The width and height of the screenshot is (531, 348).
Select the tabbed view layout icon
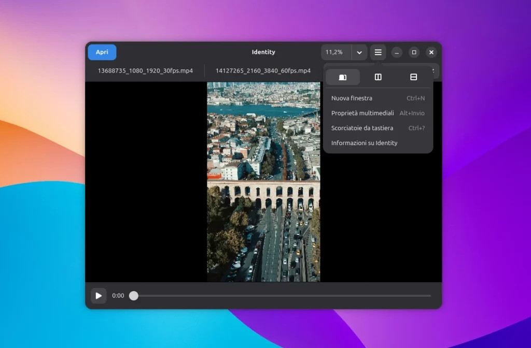click(343, 77)
